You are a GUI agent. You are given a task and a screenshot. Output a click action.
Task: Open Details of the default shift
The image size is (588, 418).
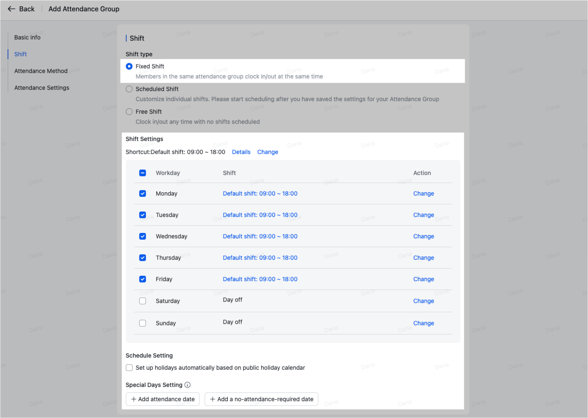tap(241, 152)
